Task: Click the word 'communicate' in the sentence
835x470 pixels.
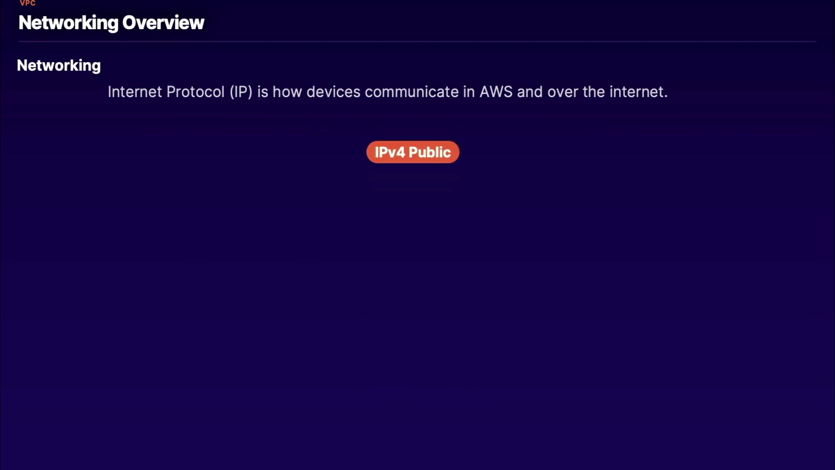Action: click(411, 92)
